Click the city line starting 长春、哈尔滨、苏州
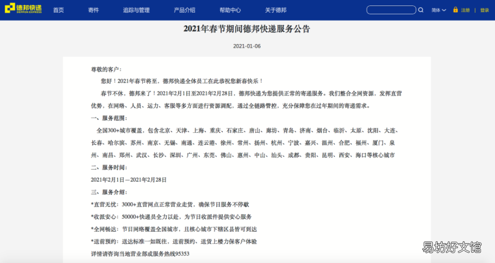495x263 pixels. pyautogui.click(x=243, y=143)
